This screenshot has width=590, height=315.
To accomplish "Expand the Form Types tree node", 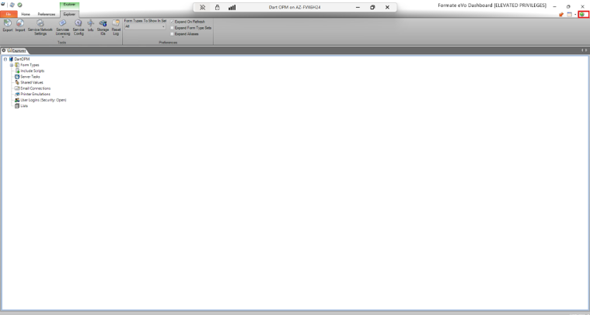I will (x=12, y=65).
